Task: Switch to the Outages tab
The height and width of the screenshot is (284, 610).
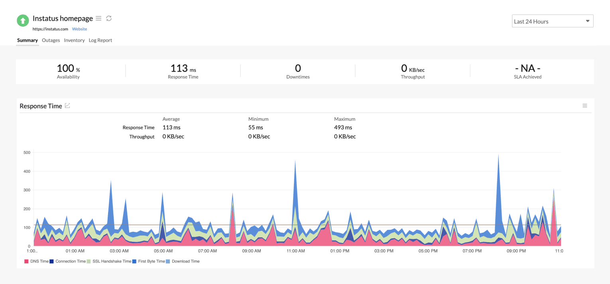Action: tap(51, 40)
